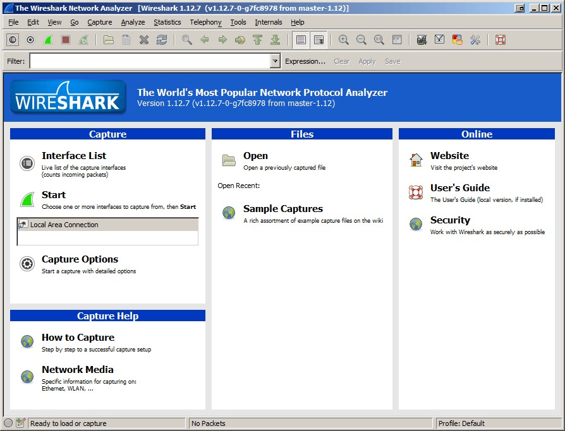Screen dimensions: 565x431
Task: Save this capture file from the toolbar
Action: click(x=126, y=40)
